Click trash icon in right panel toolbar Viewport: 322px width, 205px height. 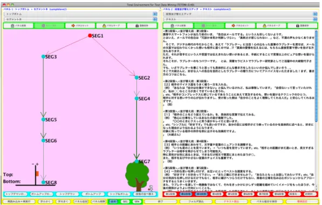pyautogui.click(x=173, y=26)
